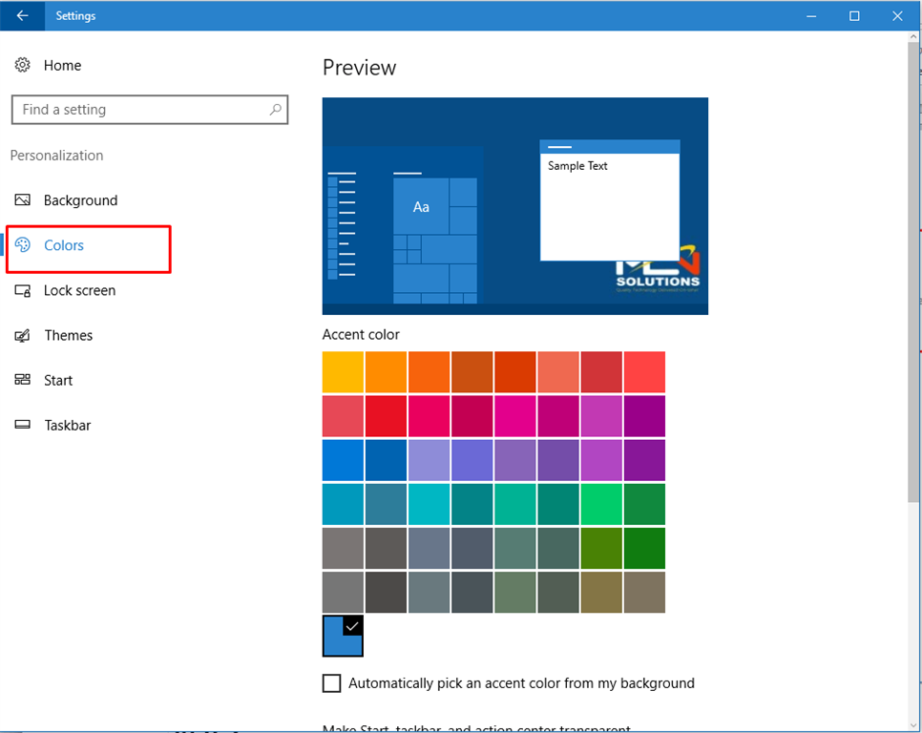Choose the bright green swatch in fourth row

[x=601, y=504]
